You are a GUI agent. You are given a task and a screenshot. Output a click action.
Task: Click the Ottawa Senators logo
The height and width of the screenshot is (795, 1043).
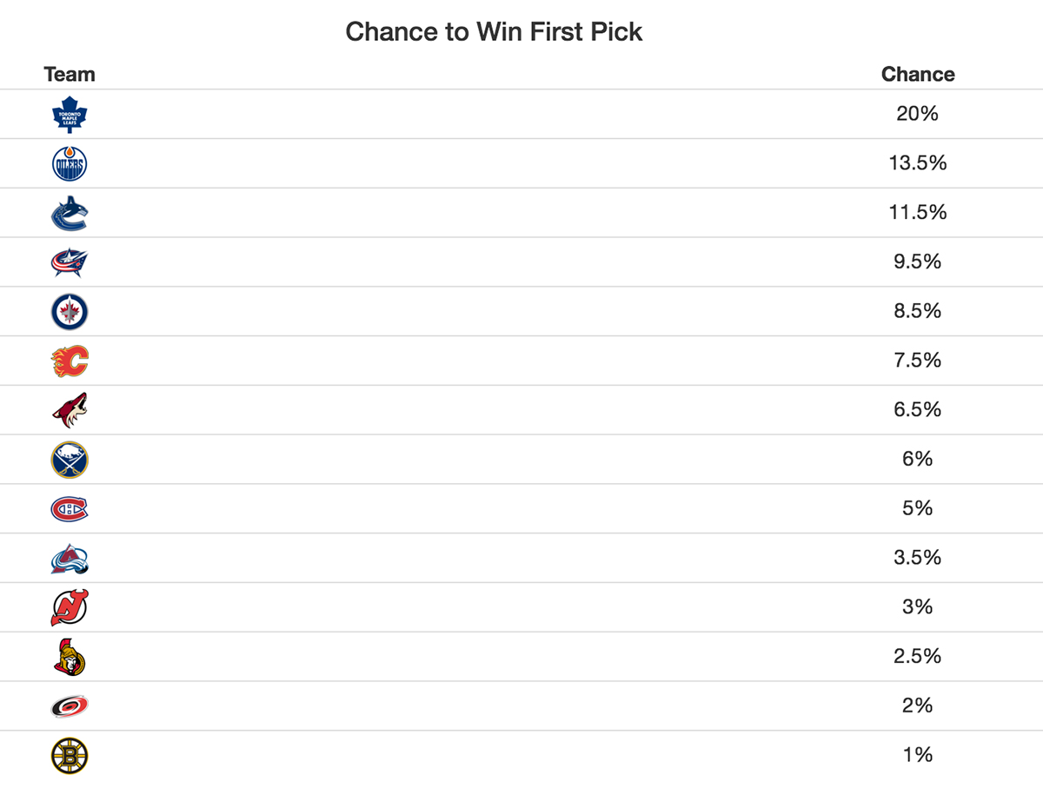click(70, 658)
